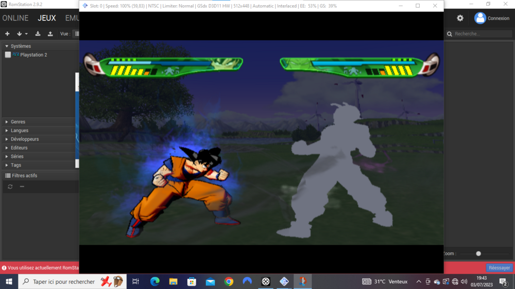This screenshot has width=515, height=289.
Task: Expand the Genres filter section
Action: [7, 122]
